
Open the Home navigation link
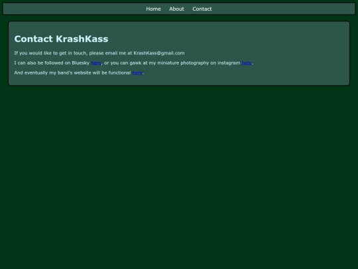coord(153,9)
